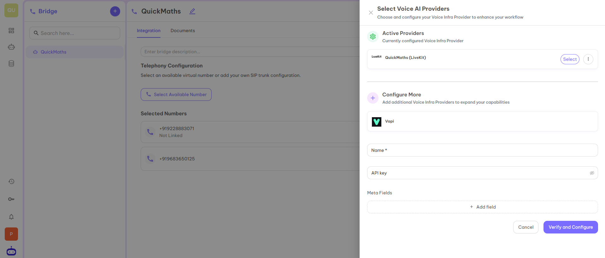Close the Select Voice AI Providers panel
The width and height of the screenshot is (605, 258).
[371, 13]
